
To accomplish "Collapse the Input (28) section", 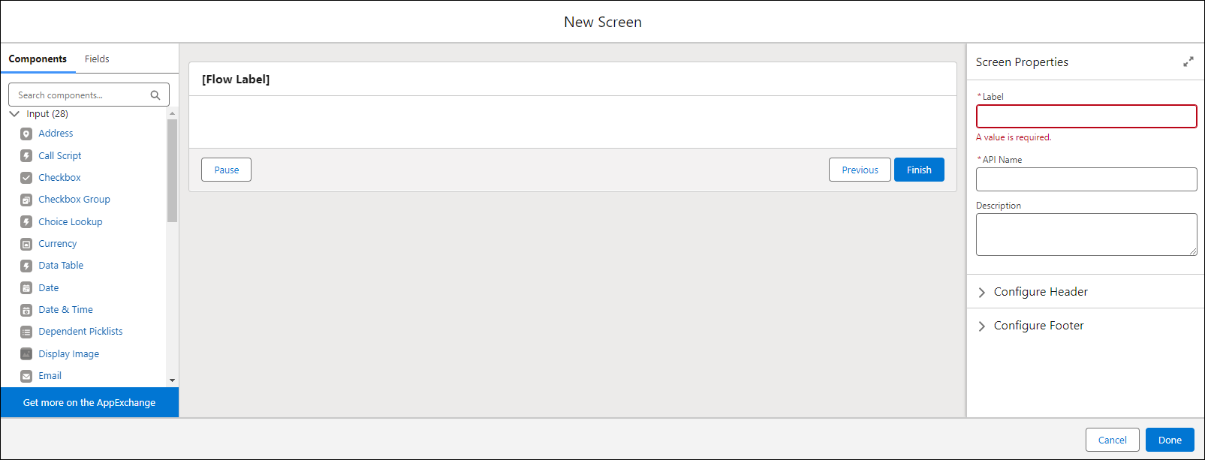I will (x=14, y=114).
